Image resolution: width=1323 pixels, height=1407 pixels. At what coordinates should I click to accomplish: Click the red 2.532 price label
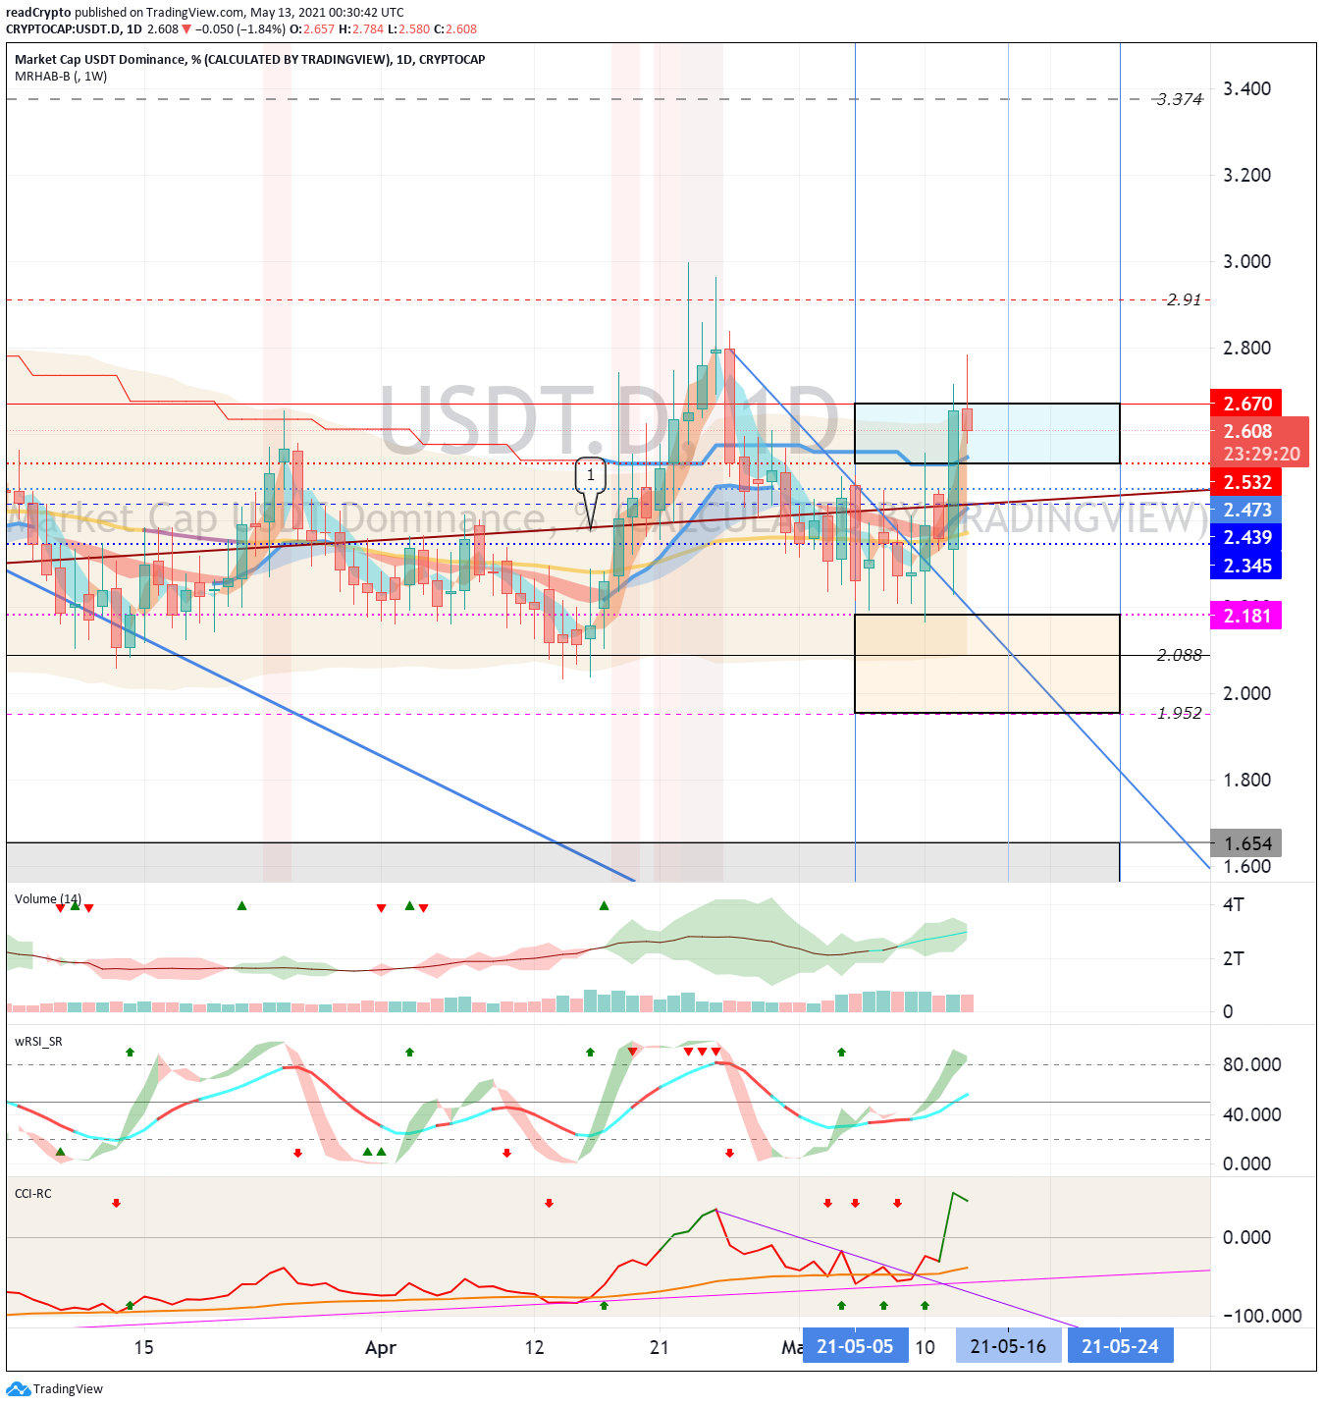(x=1246, y=482)
